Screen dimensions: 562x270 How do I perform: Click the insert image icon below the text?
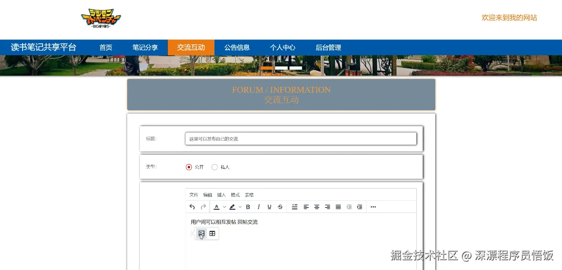[x=201, y=233]
